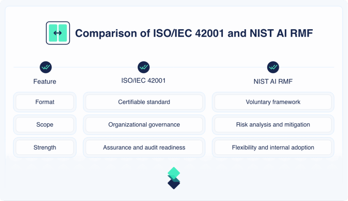Click the 'NIST AI RMF' column header
Screen dimensions: 348x201
coord(273,81)
